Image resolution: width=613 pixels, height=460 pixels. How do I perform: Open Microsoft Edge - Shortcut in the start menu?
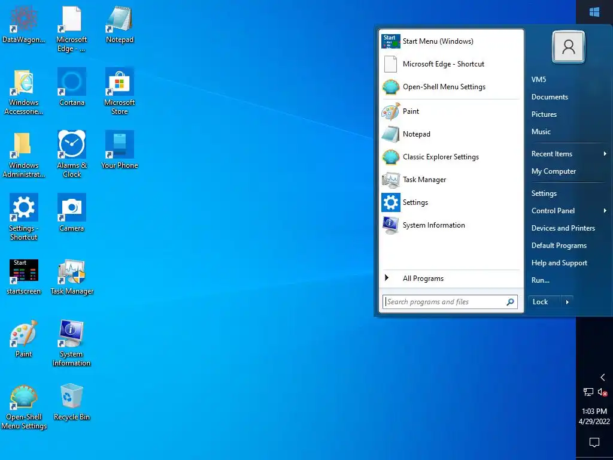coord(451,63)
